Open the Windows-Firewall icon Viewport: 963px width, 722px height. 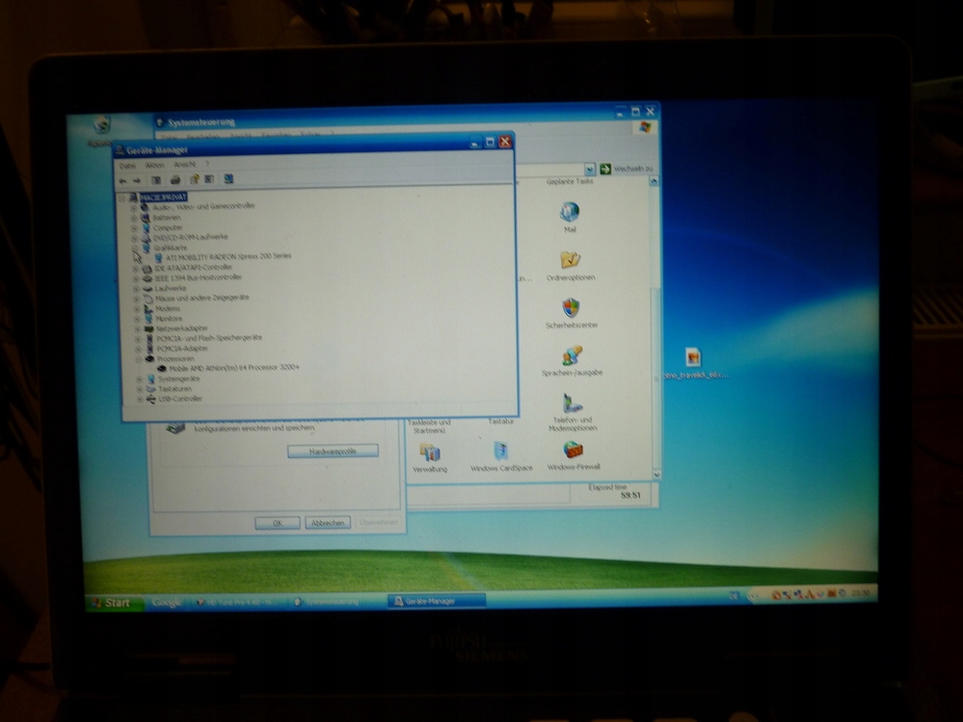tap(573, 451)
